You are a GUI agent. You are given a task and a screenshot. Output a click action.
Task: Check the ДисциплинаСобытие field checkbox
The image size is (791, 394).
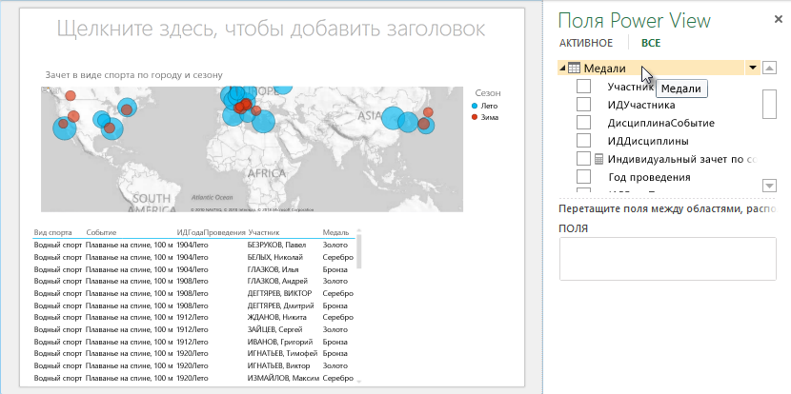(x=583, y=123)
